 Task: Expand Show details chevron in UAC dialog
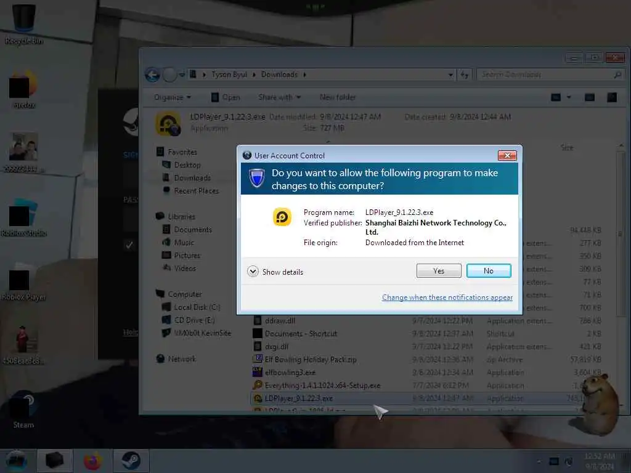[253, 272]
